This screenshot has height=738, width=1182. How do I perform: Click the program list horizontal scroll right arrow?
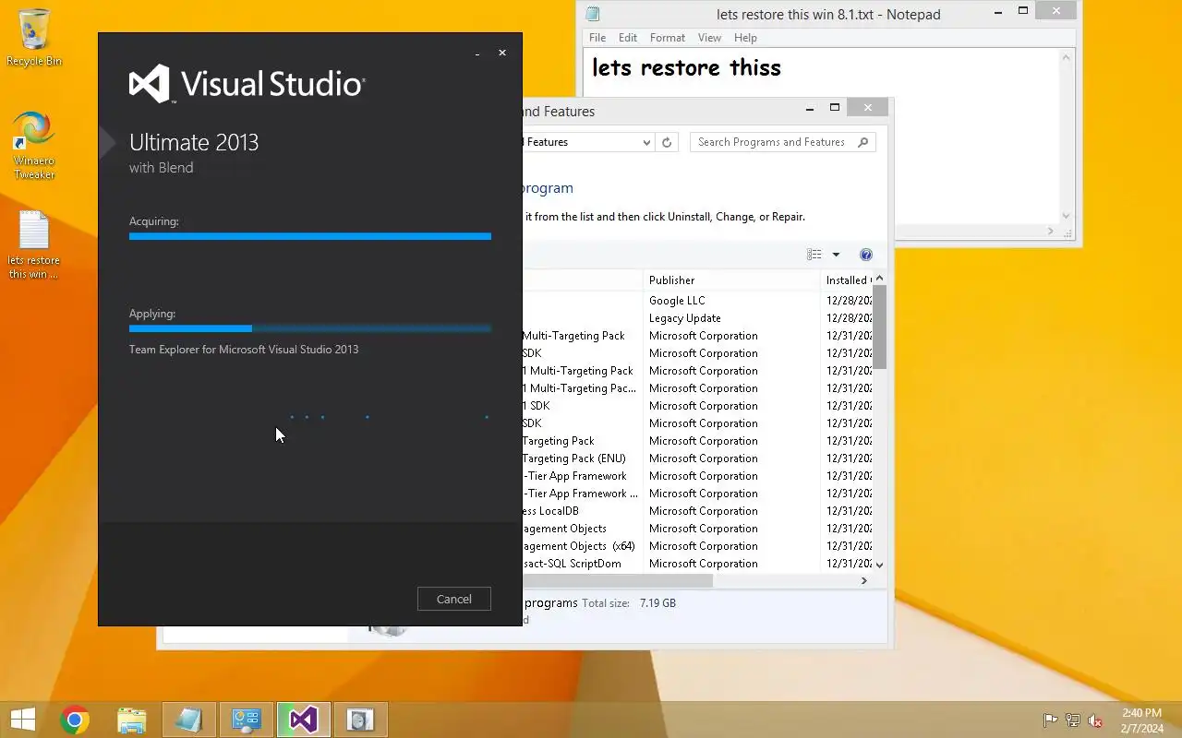point(864,580)
